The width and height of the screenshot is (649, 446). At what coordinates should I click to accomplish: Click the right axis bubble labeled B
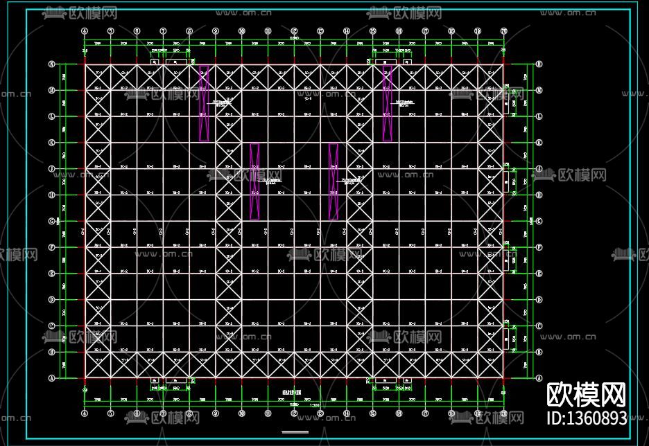pyautogui.click(x=539, y=353)
